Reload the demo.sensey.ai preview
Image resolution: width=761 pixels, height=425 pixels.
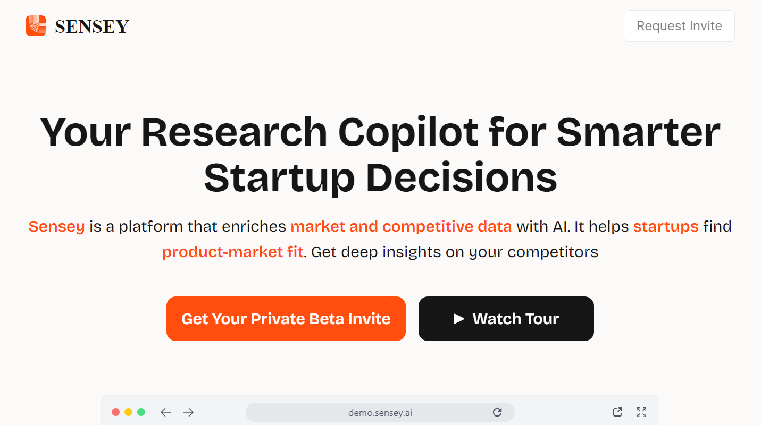point(497,412)
